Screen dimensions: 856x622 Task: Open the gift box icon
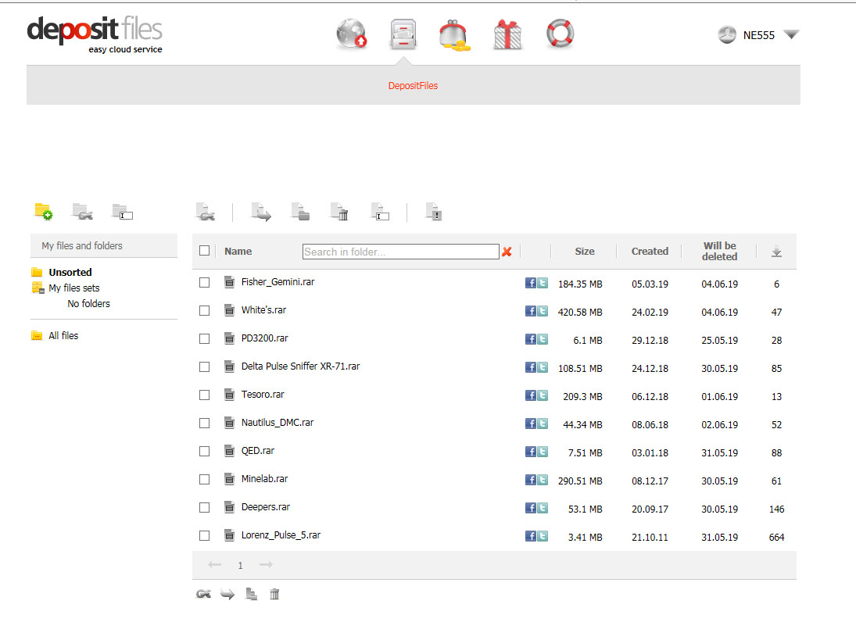507,35
